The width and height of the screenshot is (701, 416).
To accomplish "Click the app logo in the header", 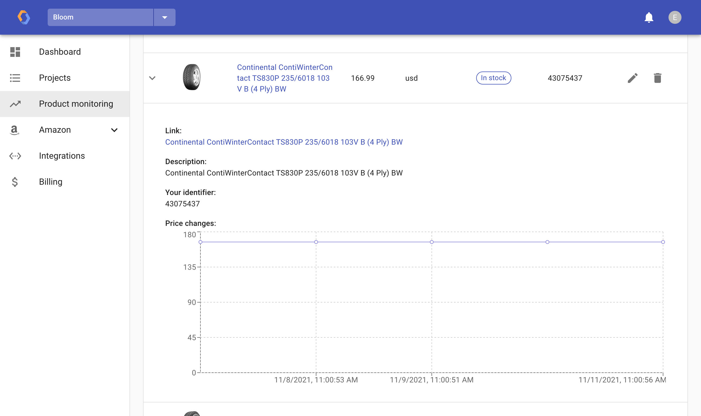I will coord(24,17).
